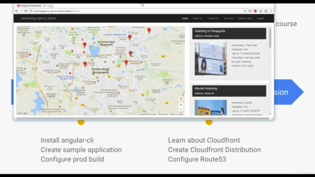The width and height of the screenshot is (315, 177).
Task: Click the Advertising Agency Admin brand title
Action: (38, 18)
